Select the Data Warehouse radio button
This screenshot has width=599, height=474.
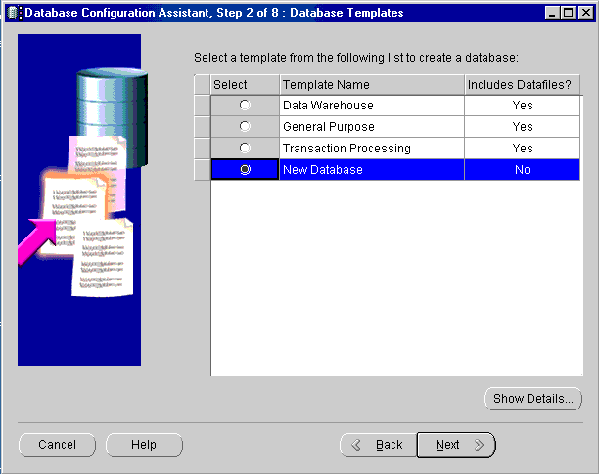point(245,105)
